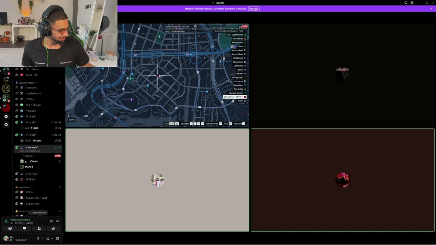Open the Leaderboard channel
Viewport: 436px width, 245px height.
coord(38,93)
